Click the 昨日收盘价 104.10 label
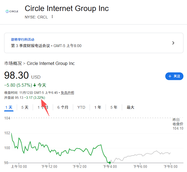Screen dimensions: 187x172 coord(178,124)
